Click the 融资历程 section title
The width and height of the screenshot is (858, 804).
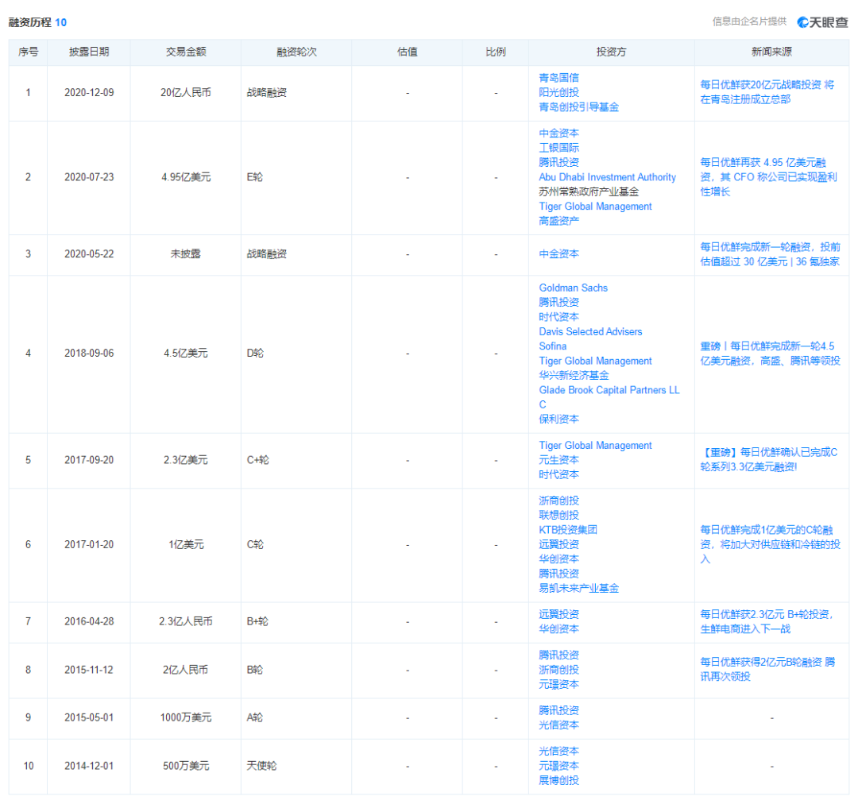coord(30,22)
